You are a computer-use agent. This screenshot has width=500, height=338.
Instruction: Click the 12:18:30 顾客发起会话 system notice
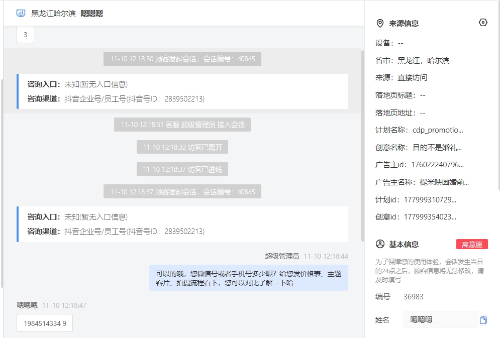[182, 59]
